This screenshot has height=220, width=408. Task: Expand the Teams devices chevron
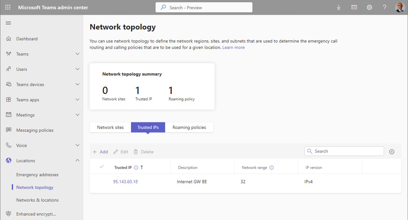click(x=77, y=84)
